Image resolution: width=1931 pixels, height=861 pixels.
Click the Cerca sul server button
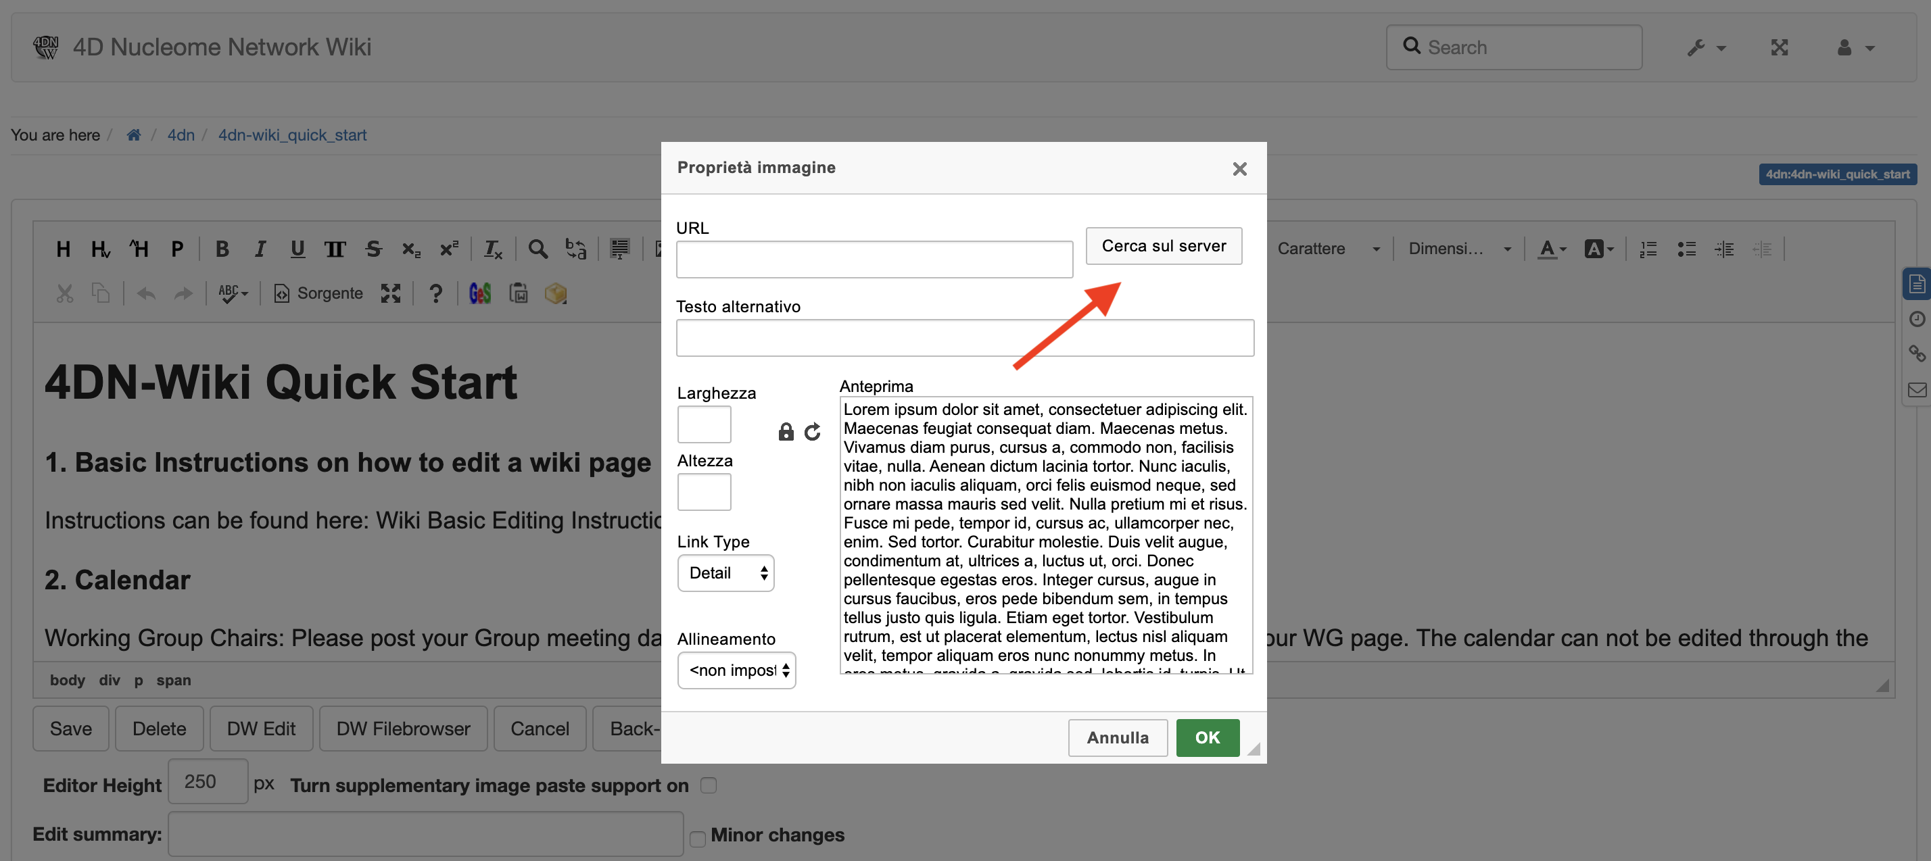(x=1163, y=246)
